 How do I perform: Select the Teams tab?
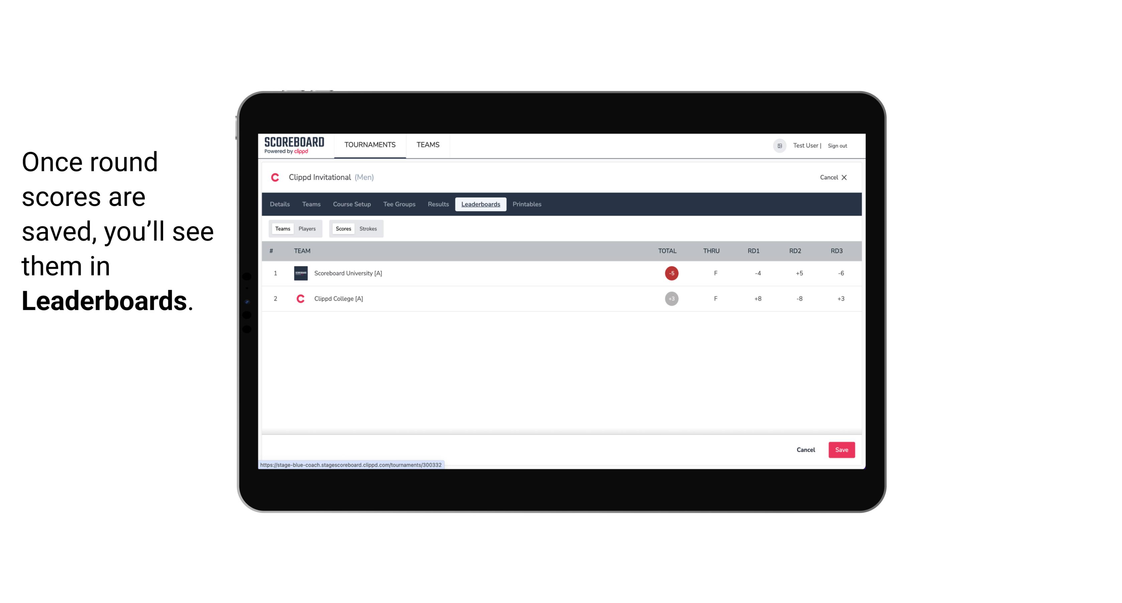click(283, 228)
